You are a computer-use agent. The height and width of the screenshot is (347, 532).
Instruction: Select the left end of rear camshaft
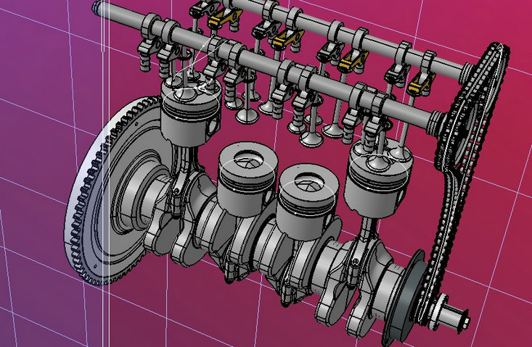tap(99, 8)
